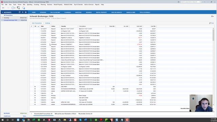This screenshot has width=217, height=122.
Task: Click the Find search link
Action: click(x=212, y=23)
